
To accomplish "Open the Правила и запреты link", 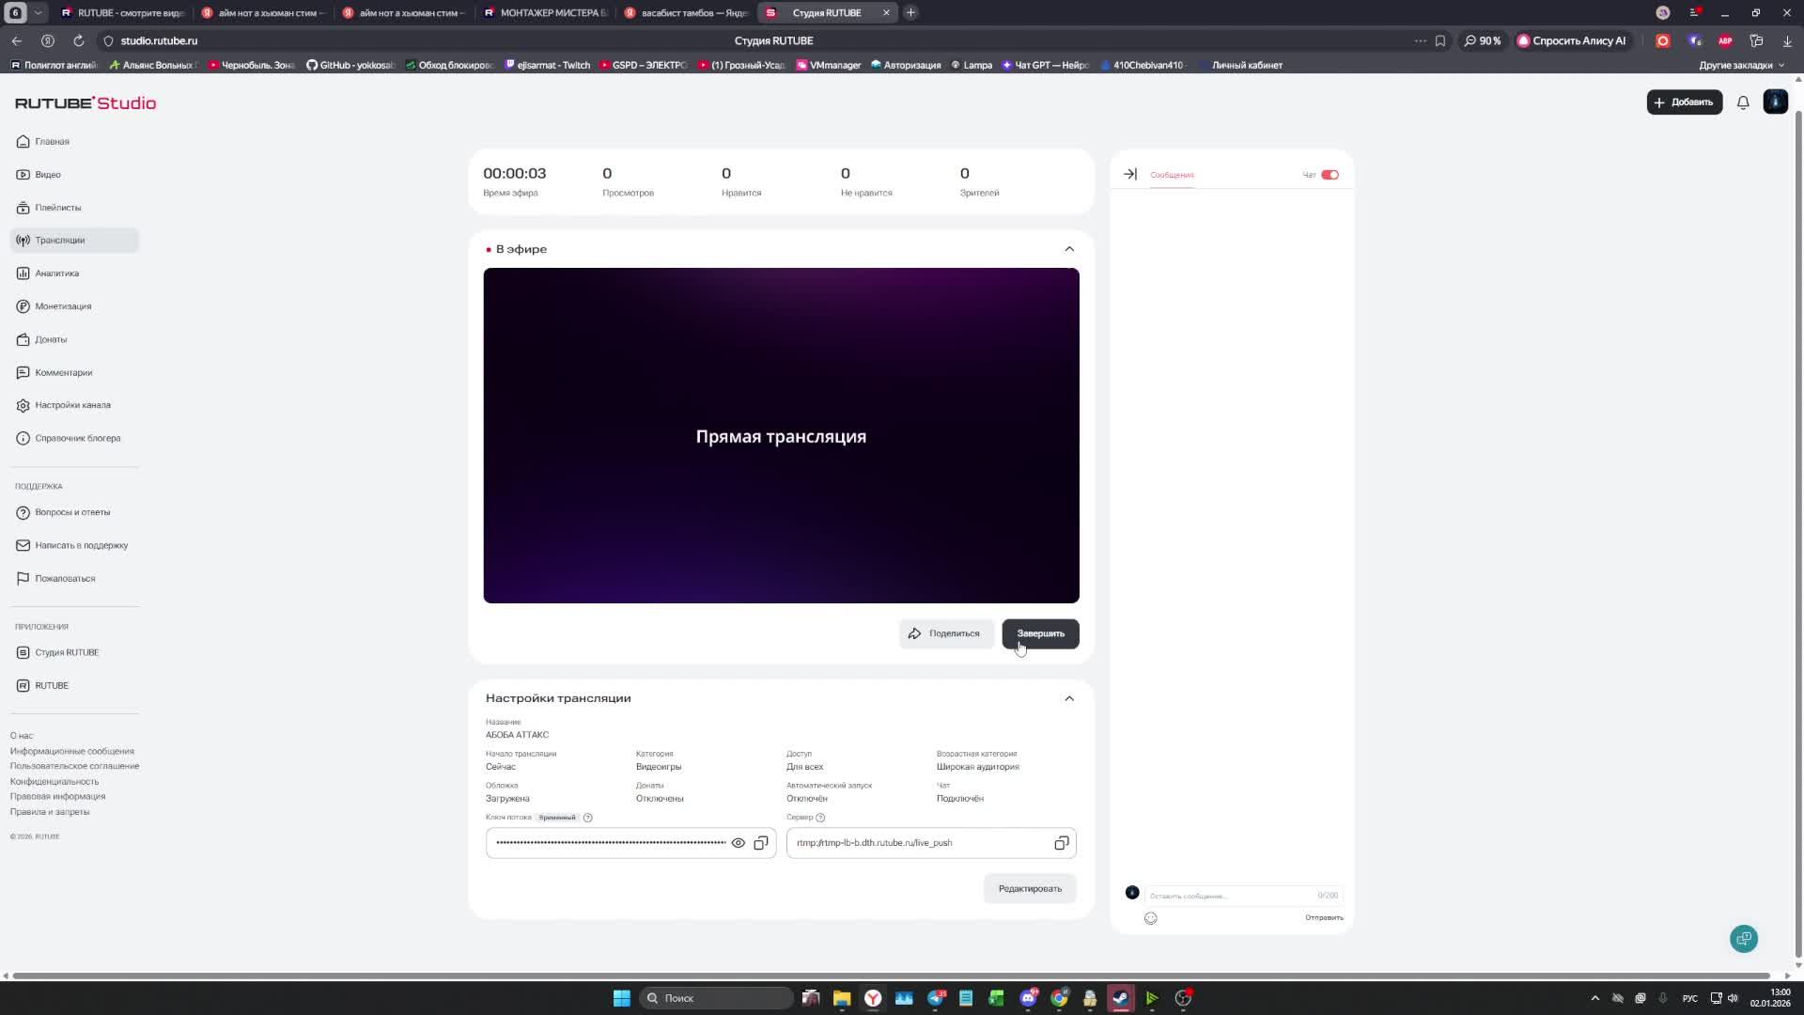I will click(50, 812).
